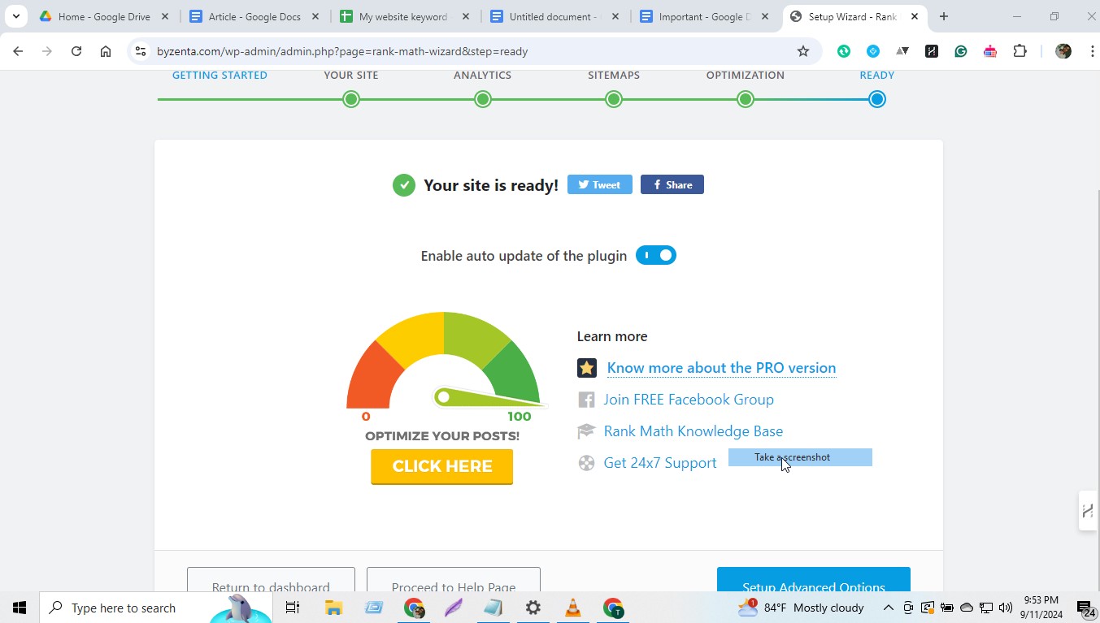
Task: Show hidden system tray icons
Action: 889,608
